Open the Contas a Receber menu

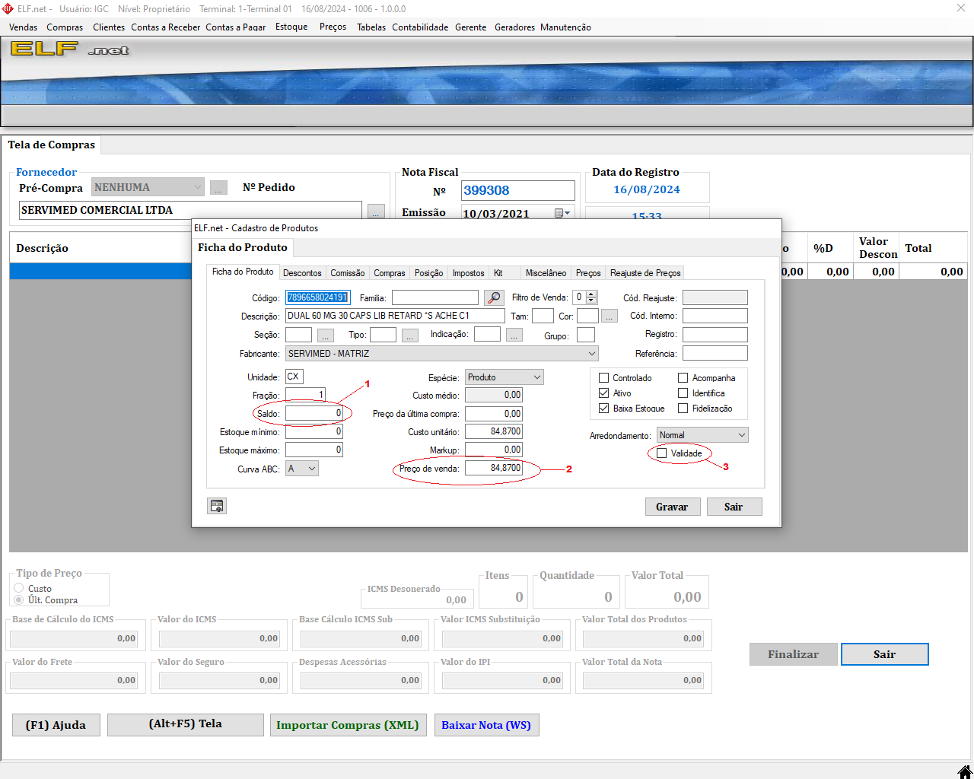click(166, 27)
